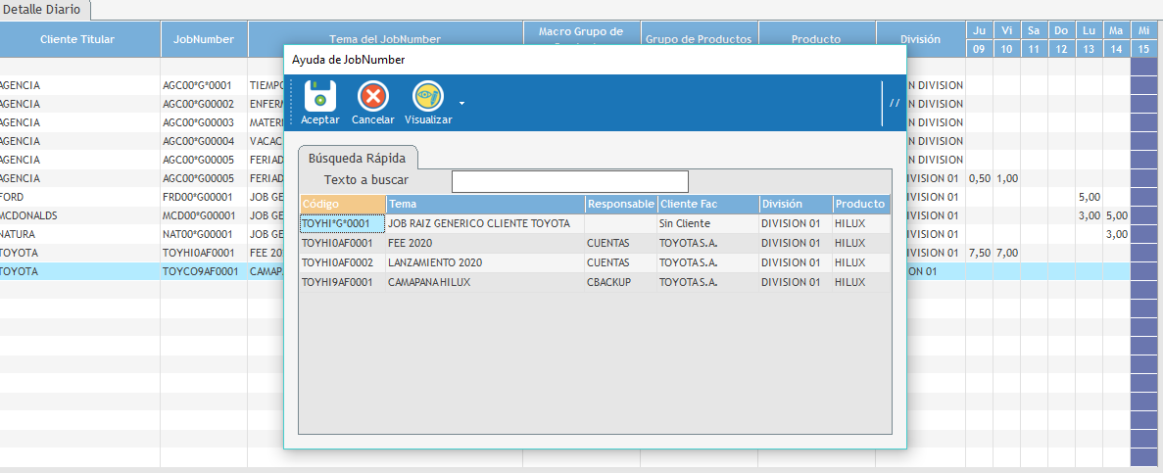Click the highlighted Mi 15 day column

[x=1143, y=39]
